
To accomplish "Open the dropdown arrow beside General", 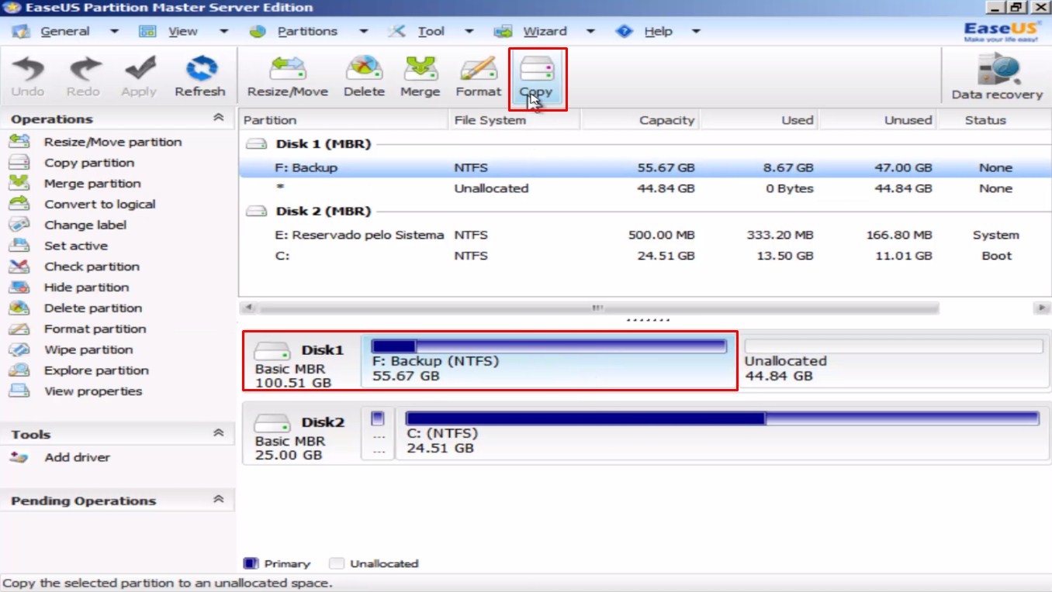I will pyautogui.click(x=114, y=32).
